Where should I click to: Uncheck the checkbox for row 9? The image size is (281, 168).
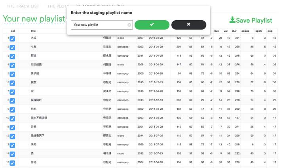tap(12, 110)
